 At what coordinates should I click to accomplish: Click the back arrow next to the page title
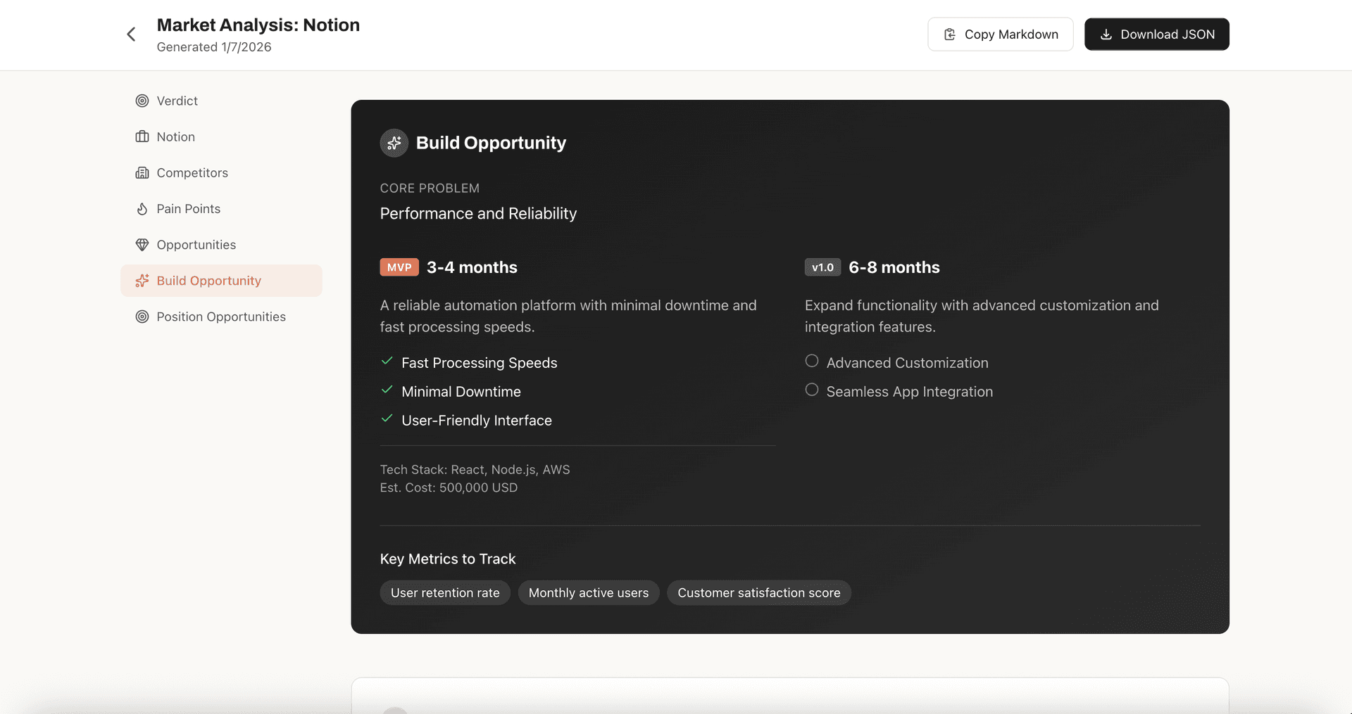pyautogui.click(x=131, y=34)
